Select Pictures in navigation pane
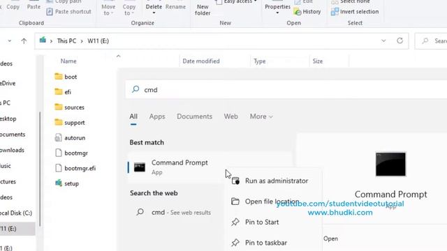 (8, 181)
